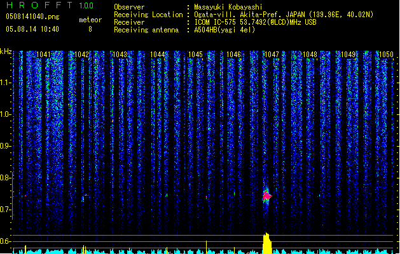400x254 pixels.
Task: Click the 1049 time marker
Action: [348, 55]
